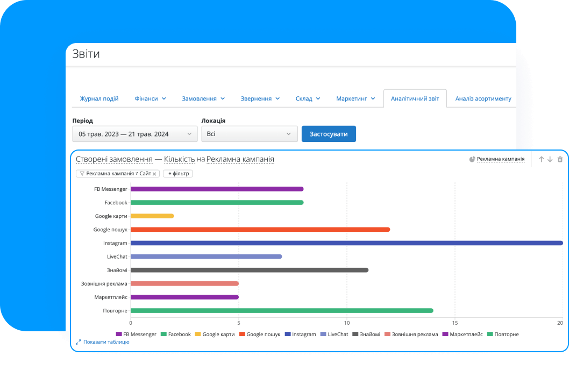569x370 pixels.
Task: Move the report widget up with the arrow
Action: (x=542, y=159)
